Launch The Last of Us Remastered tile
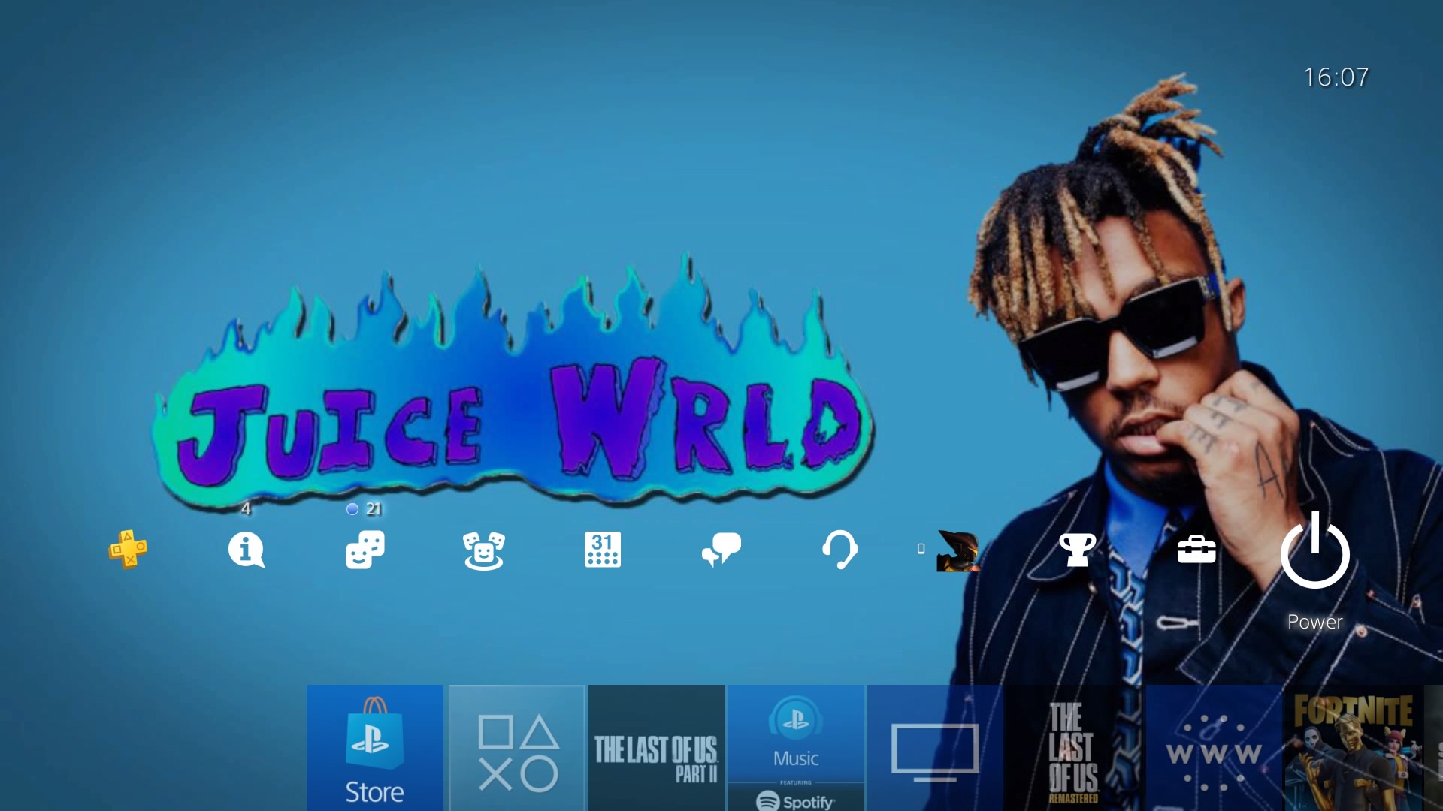 tap(1075, 748)
